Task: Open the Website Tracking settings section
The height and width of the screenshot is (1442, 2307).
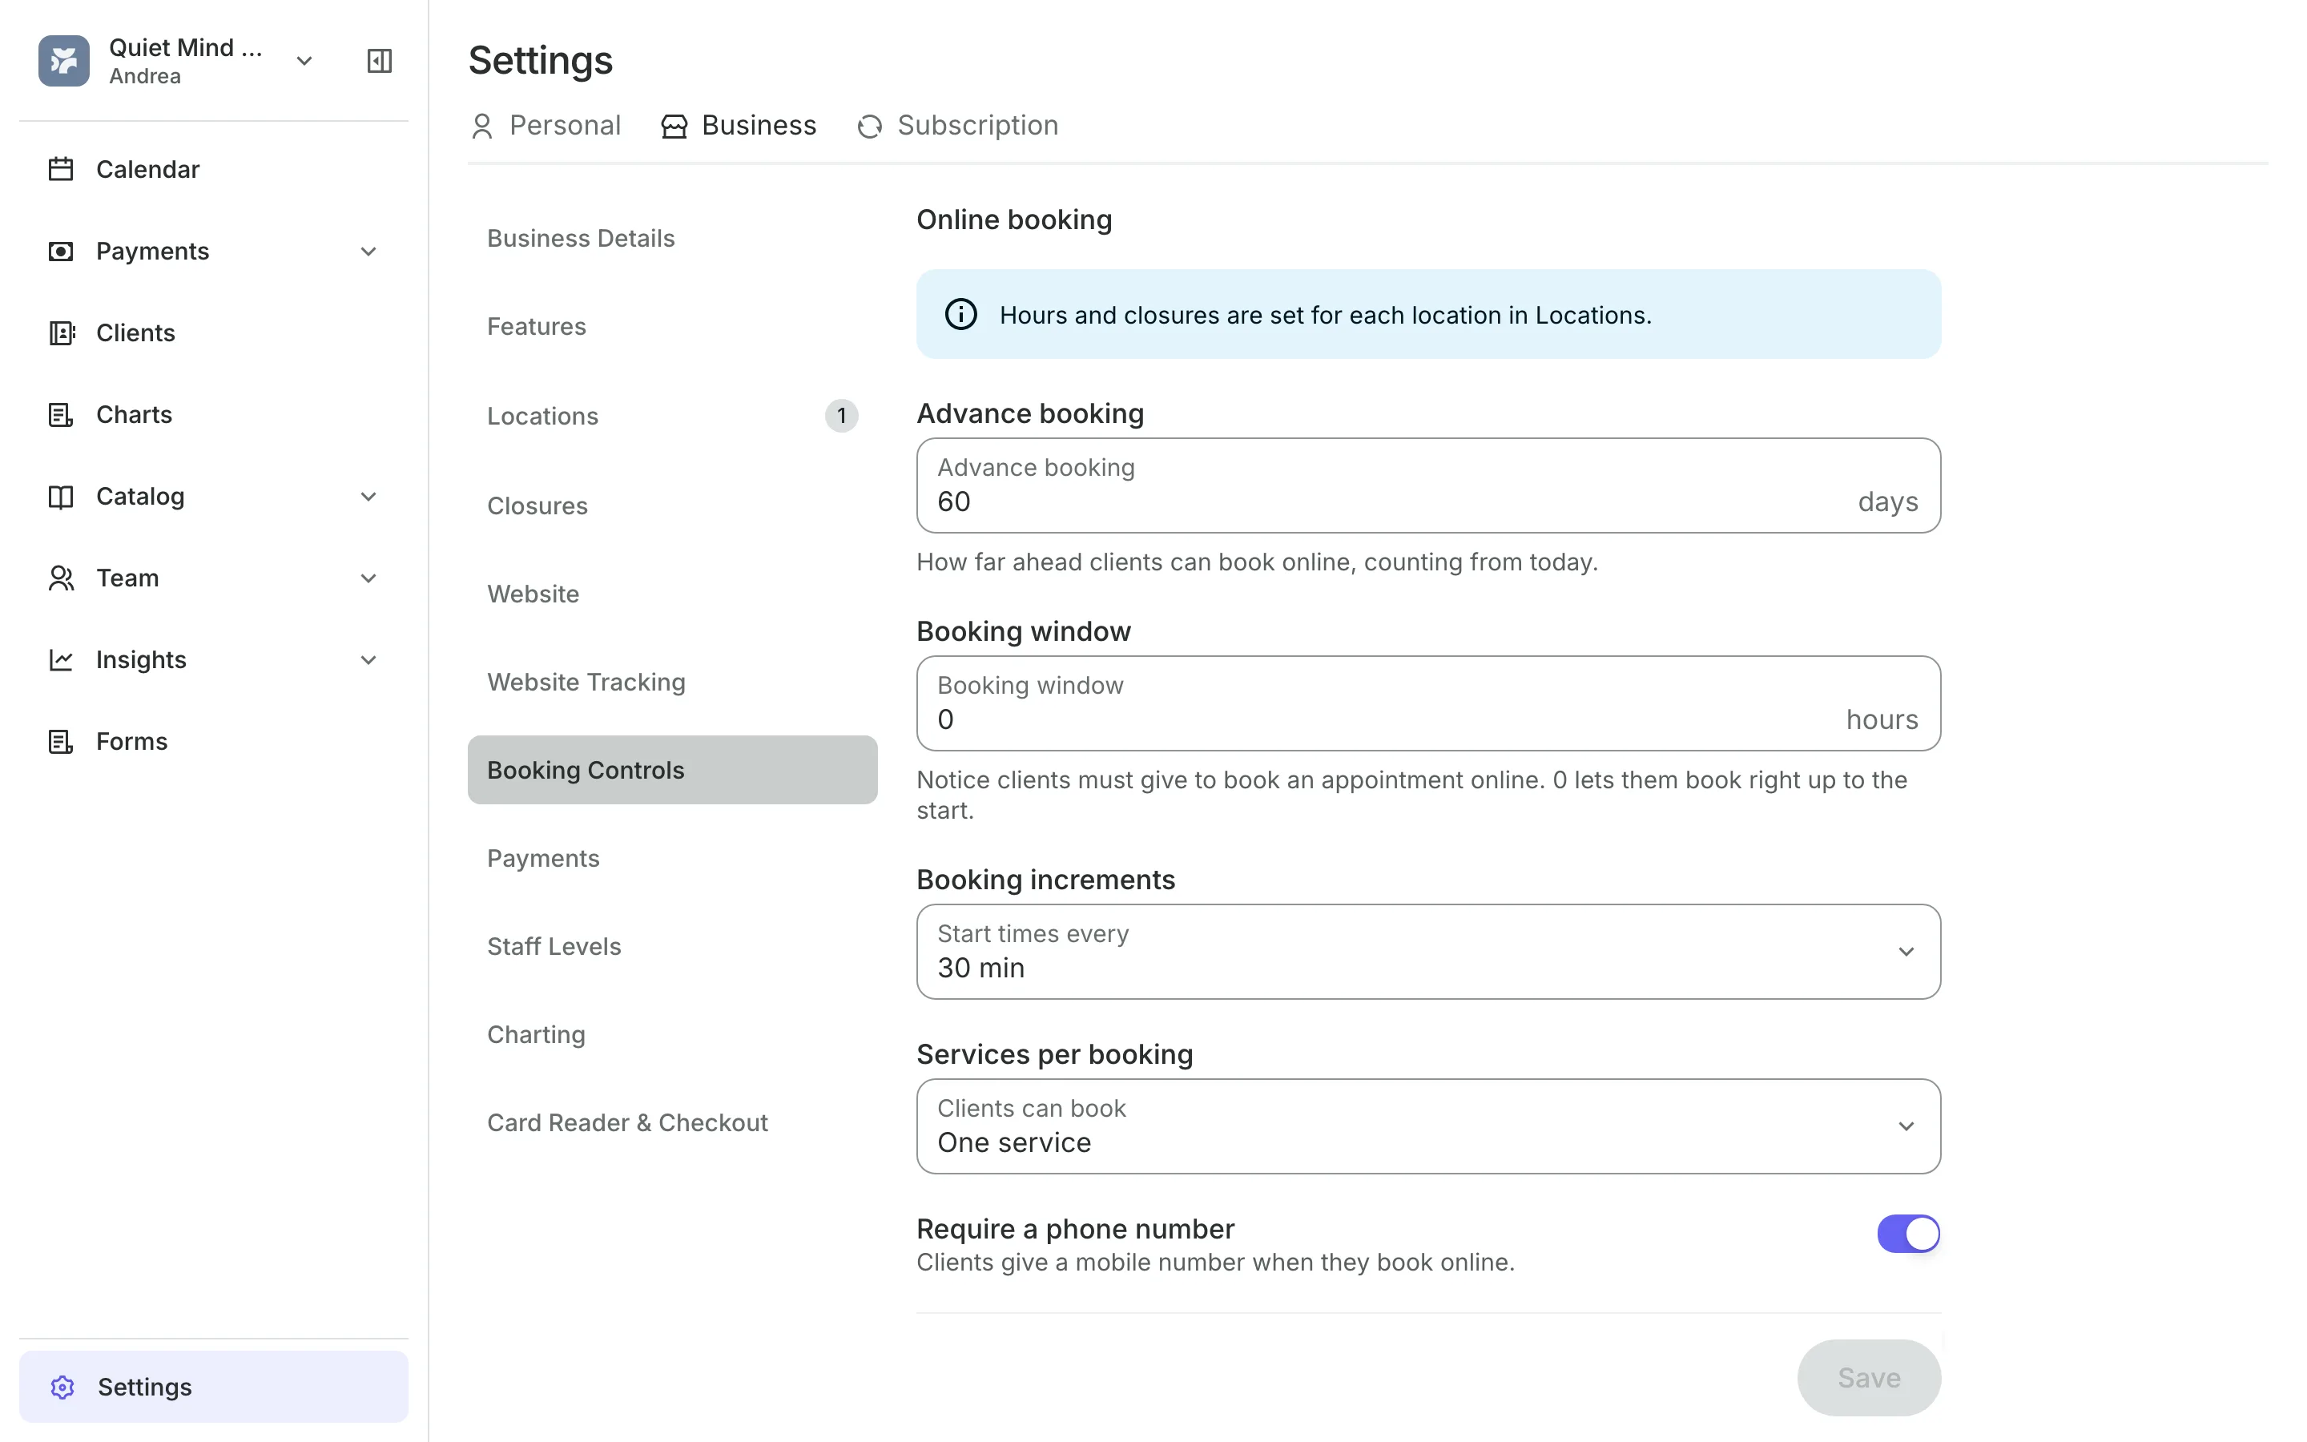Action: tap(672, 682)
